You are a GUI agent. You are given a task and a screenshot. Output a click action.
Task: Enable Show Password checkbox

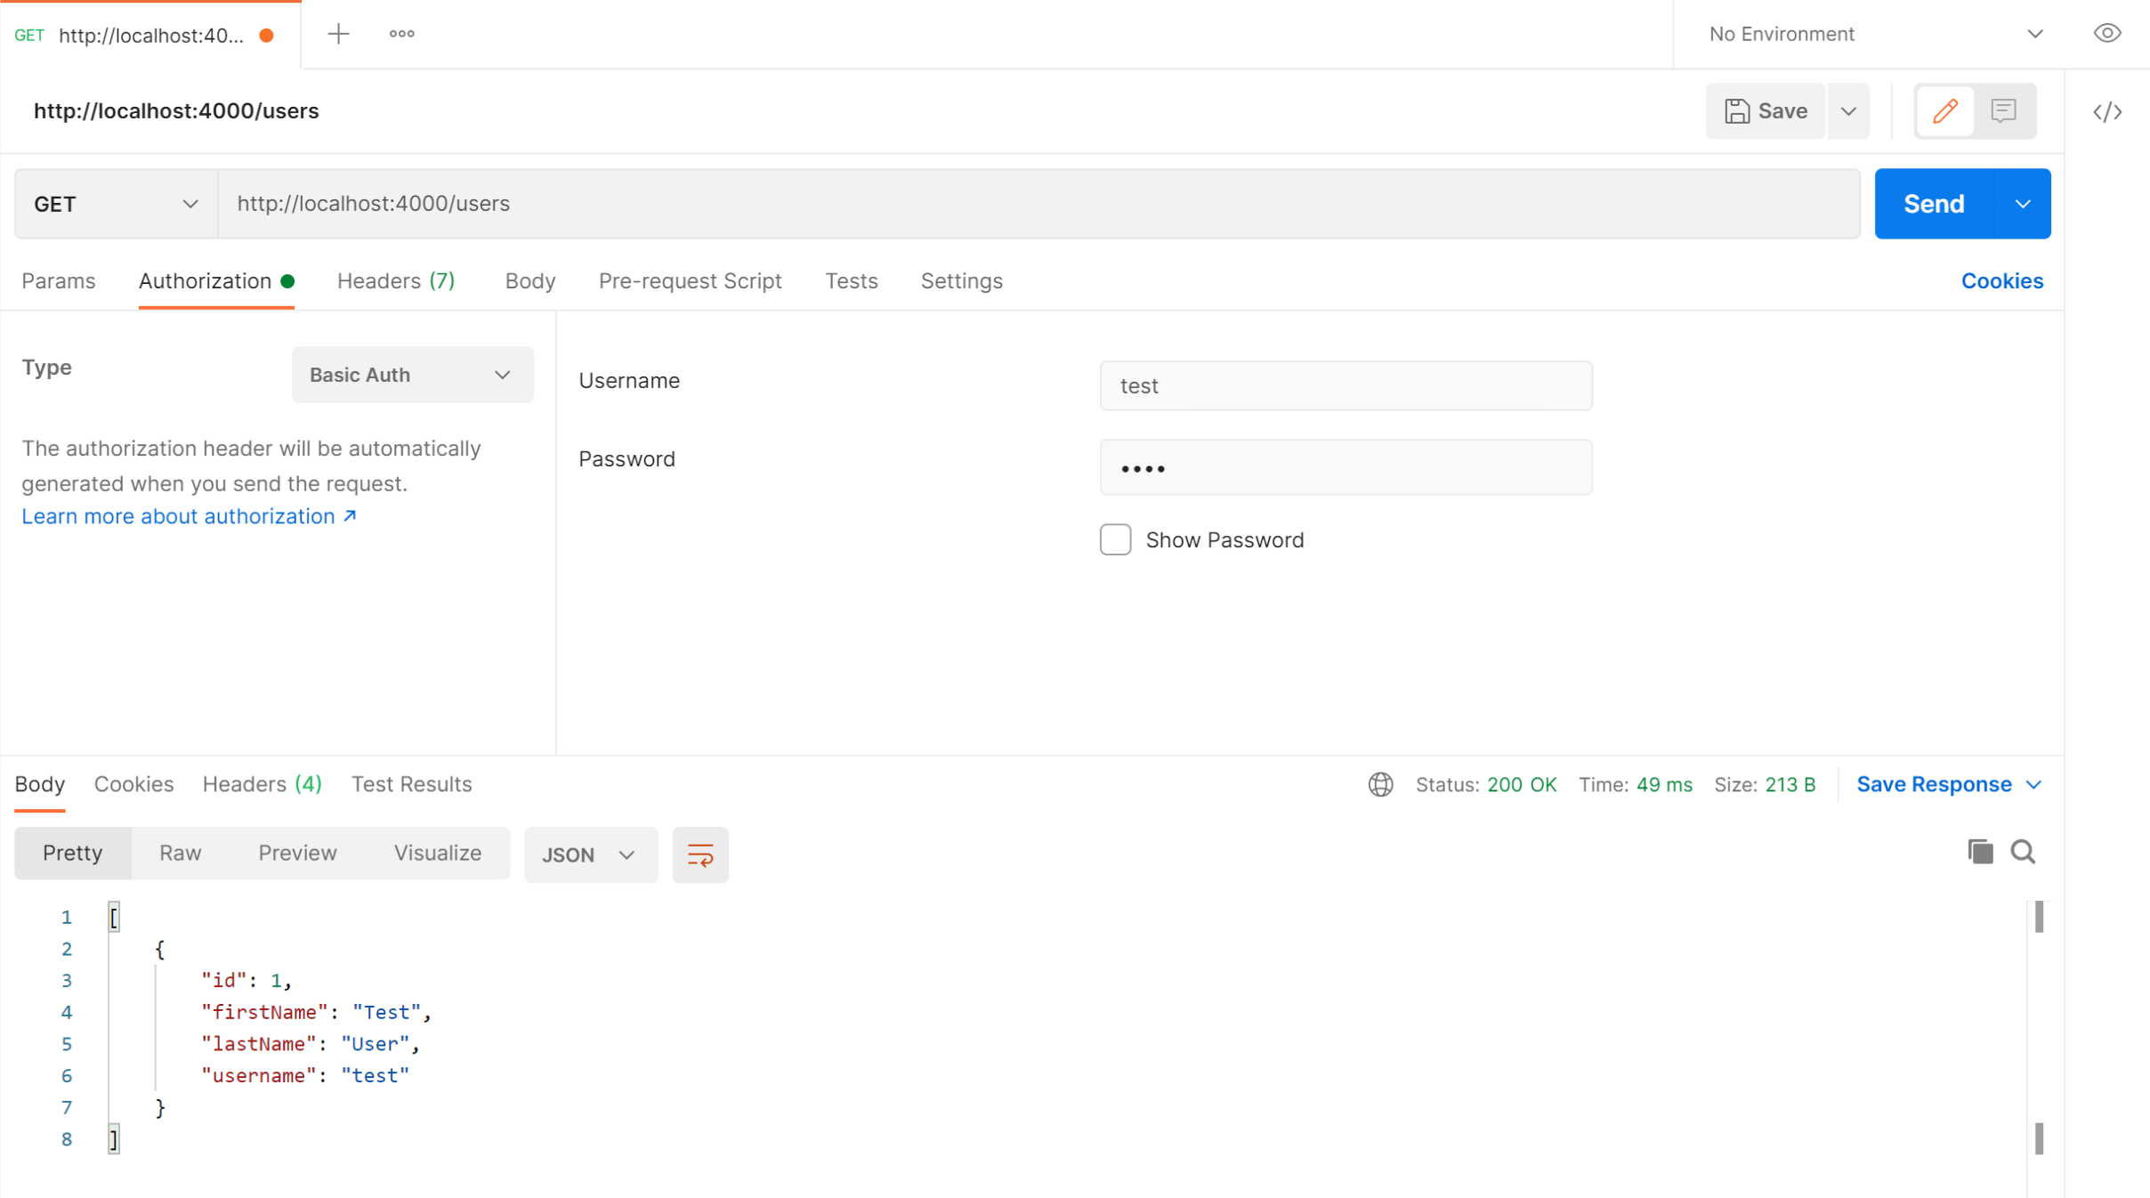(x=1114, y=539)
